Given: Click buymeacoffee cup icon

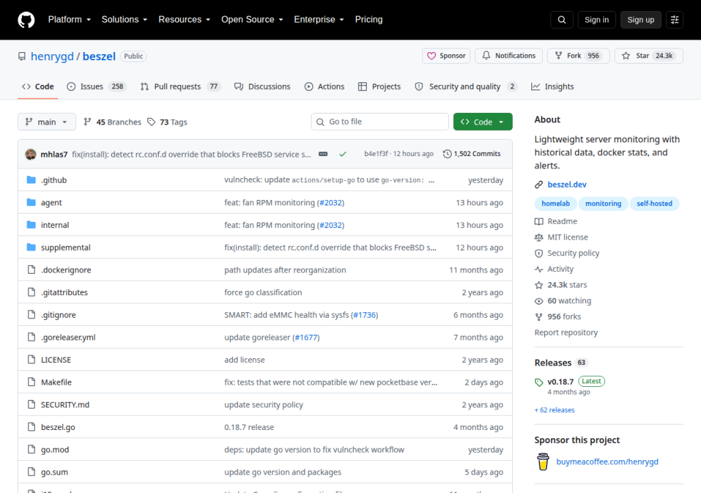Looking at the screenshot, I should [x=543, y=462].
